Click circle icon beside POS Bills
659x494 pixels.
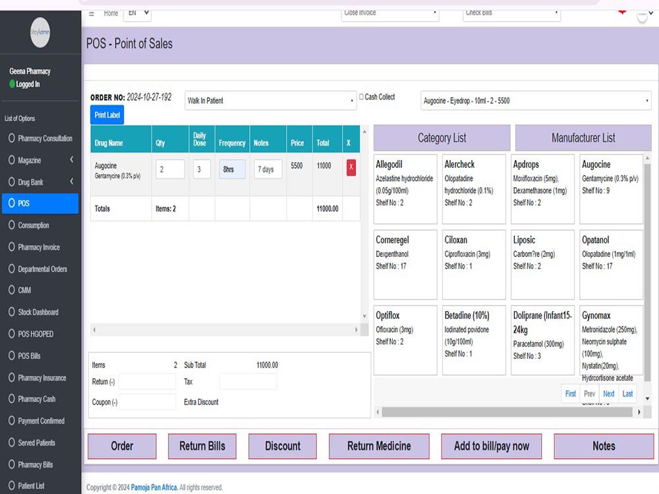click(x=11, y=356)
